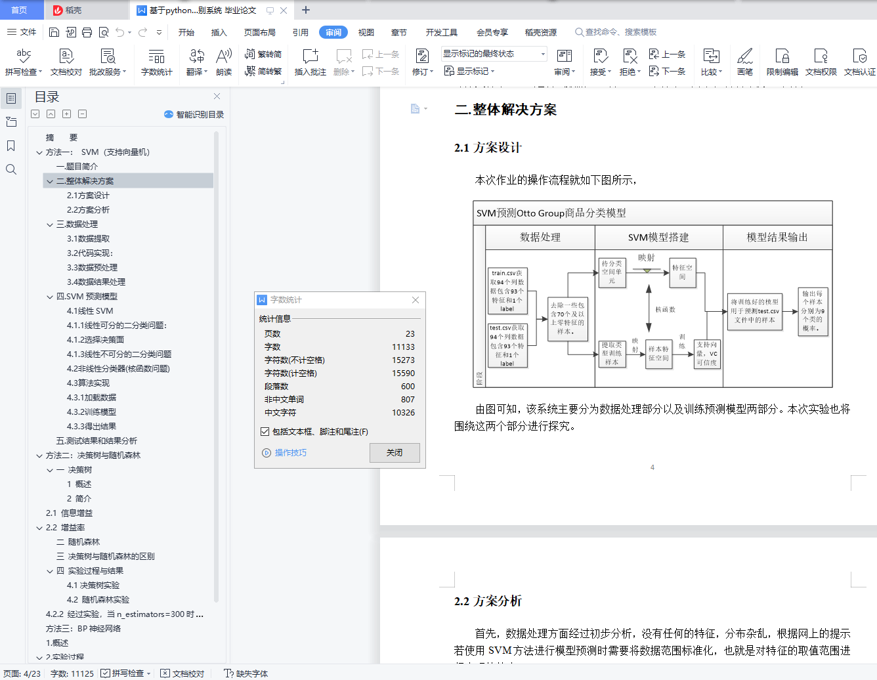Toggle 拼写检查 in the status bar
Image resolution: width=877 pixels, height=680 pixels.
click(125, 673)
